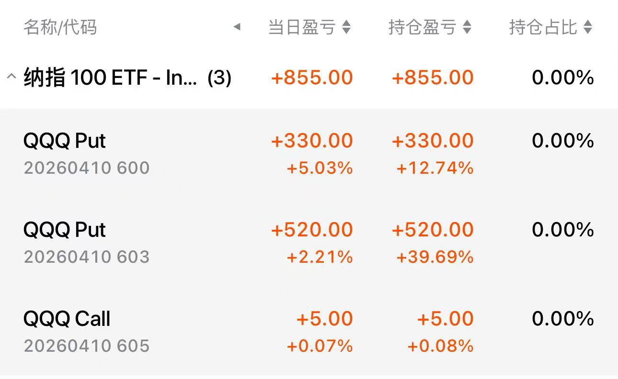
Task: Collapse the 纳指 100 ETF group chevron
Action: [11, 77]
